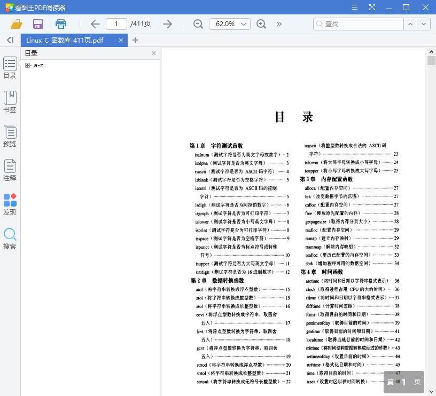Toggle fullscreen mode in title bar
The width and height of the screenshot is (436, 396).
click(372, 7)
